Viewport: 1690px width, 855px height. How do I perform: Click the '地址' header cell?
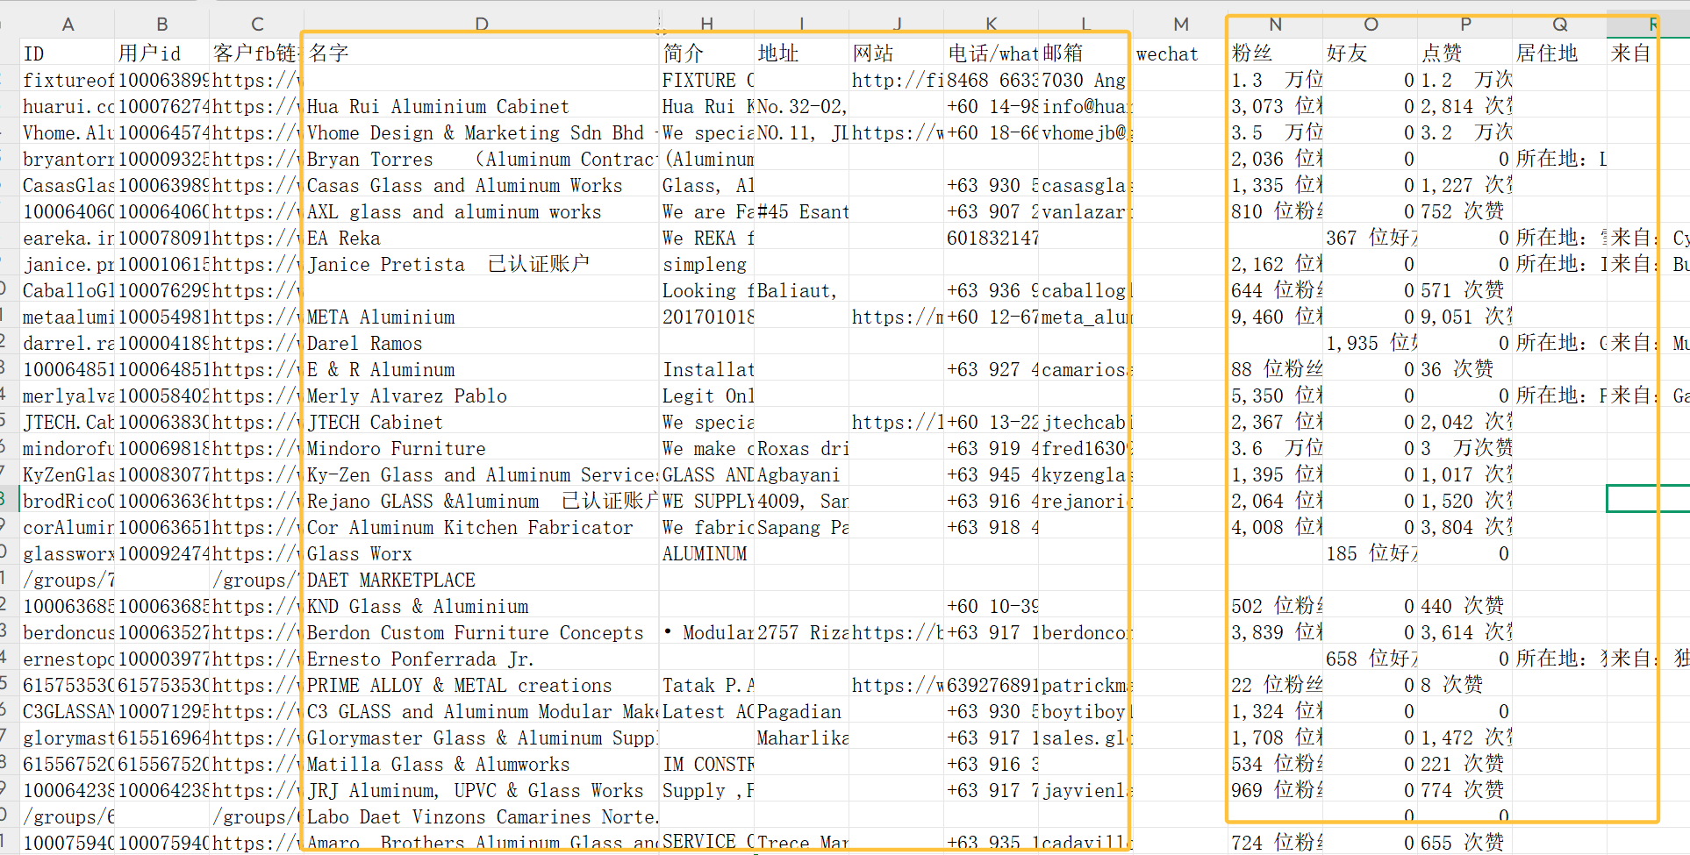pyautogui.click(x=801, y=53)
